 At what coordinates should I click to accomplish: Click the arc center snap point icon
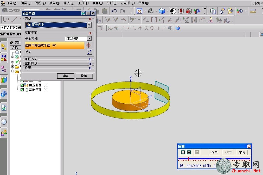point(146,28)
